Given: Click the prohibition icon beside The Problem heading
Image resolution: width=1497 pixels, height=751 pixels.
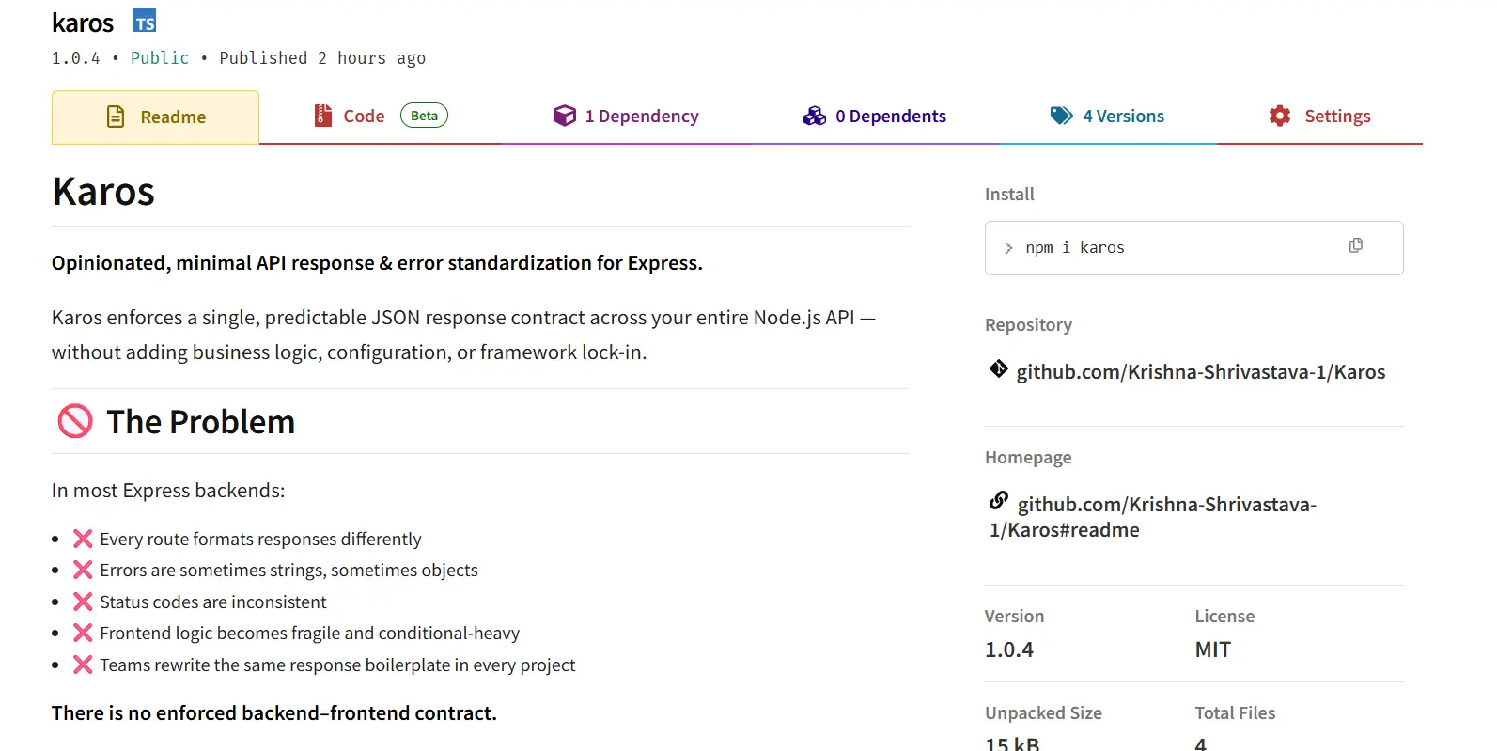Looking at the screenshot, I should 76,421.
